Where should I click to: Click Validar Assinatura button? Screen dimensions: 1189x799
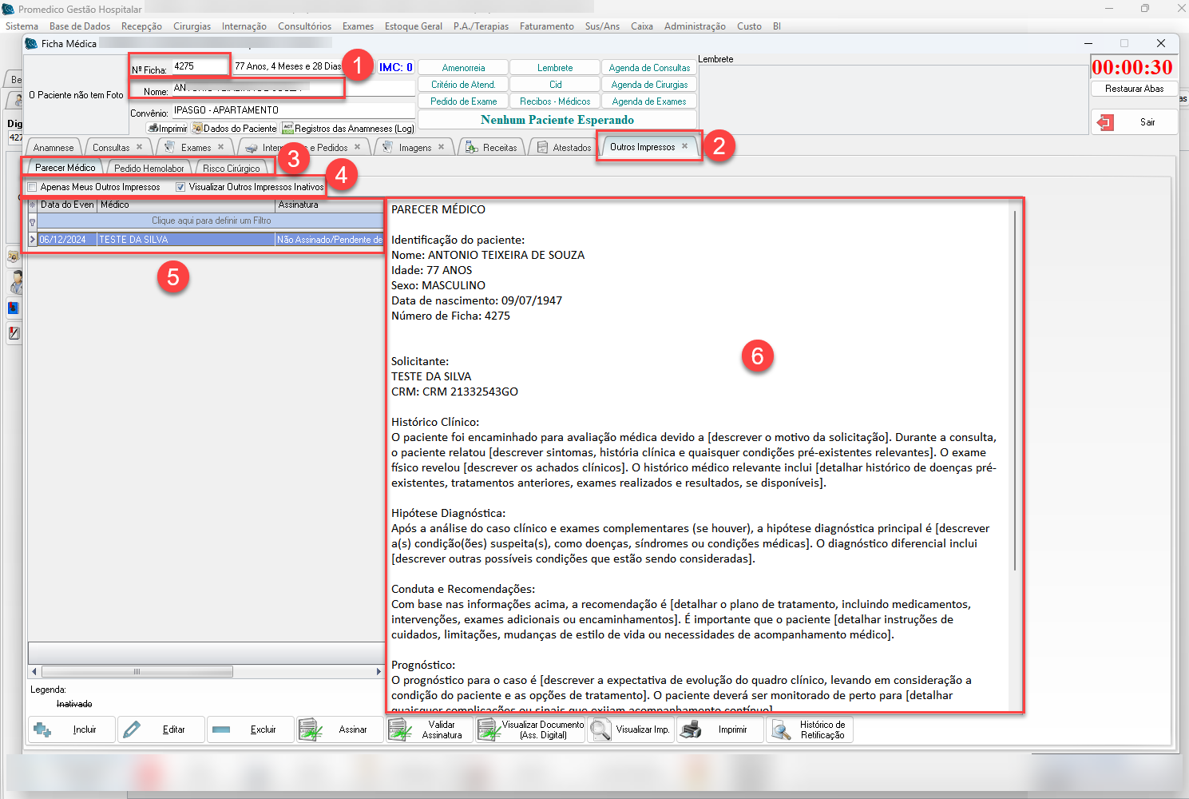[430, 729]
